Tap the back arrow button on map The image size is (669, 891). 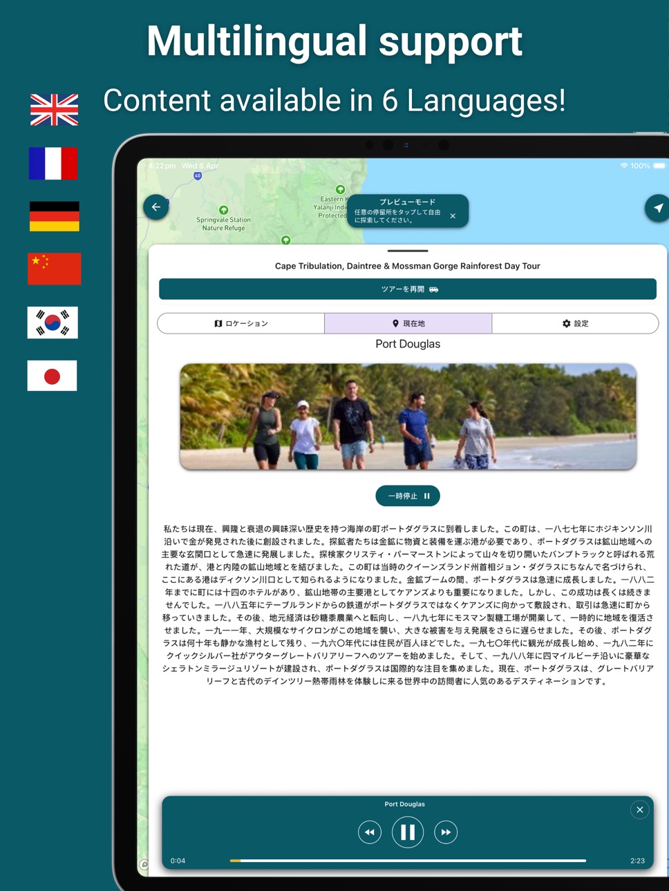[156, 207]
